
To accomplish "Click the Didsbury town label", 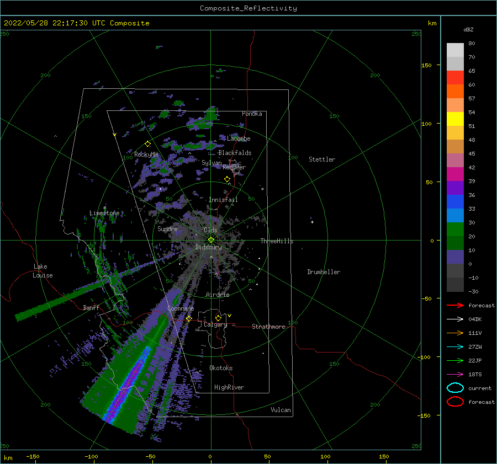I will pyautogui.click(x=208, y=247).
